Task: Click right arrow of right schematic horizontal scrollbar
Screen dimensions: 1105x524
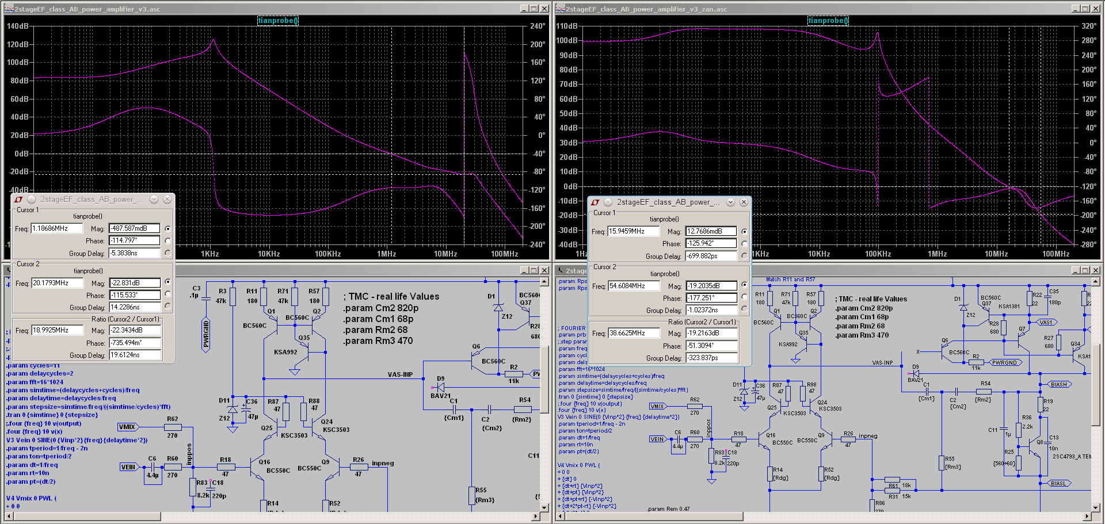Action: point(1087,516)
